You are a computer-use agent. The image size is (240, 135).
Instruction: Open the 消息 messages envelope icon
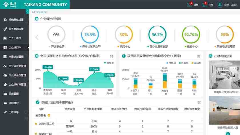coord(189,5)
